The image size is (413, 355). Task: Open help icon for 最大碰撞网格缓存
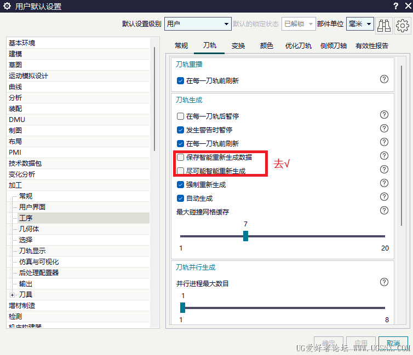(384, 211)
